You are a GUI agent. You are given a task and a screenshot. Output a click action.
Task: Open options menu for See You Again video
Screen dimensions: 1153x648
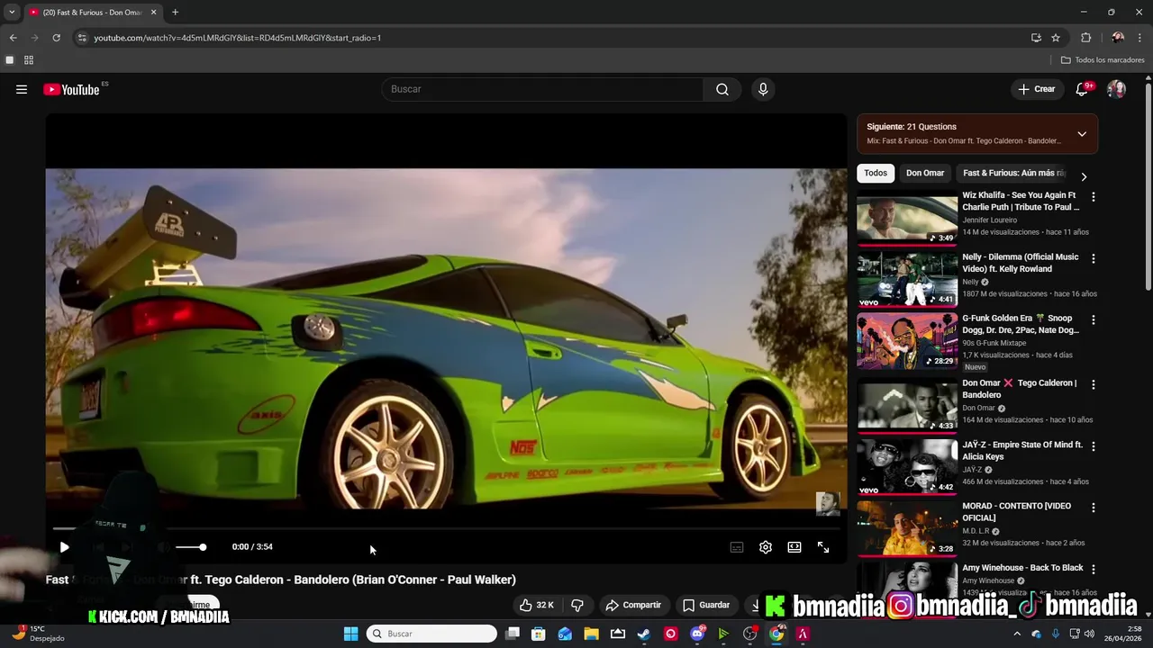pyautogui.click(x=1094, y=196)
